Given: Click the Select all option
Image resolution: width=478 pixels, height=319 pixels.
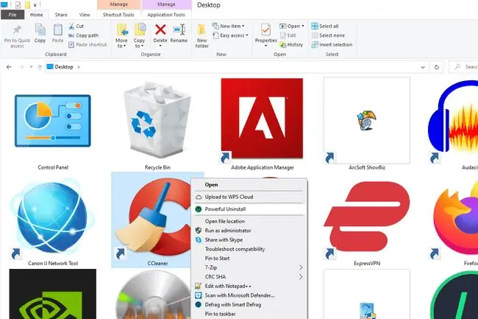Looking at the screenshot, I should (325, 26).
